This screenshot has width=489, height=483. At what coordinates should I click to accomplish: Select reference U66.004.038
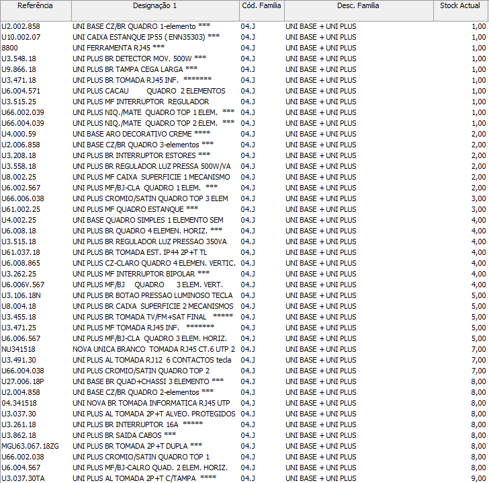click(x=23, y=371)
